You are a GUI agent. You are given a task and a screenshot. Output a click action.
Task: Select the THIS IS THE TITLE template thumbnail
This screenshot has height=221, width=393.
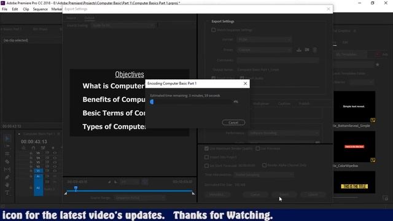pos(354,182)
